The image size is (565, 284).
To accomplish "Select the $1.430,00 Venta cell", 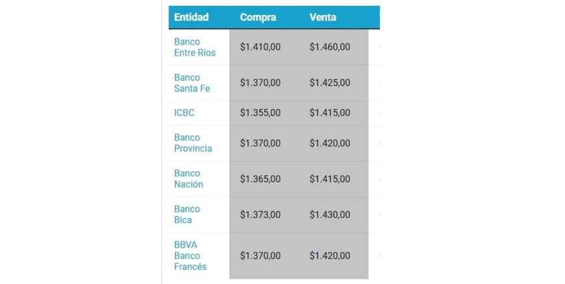I will (x=330, y=214).
